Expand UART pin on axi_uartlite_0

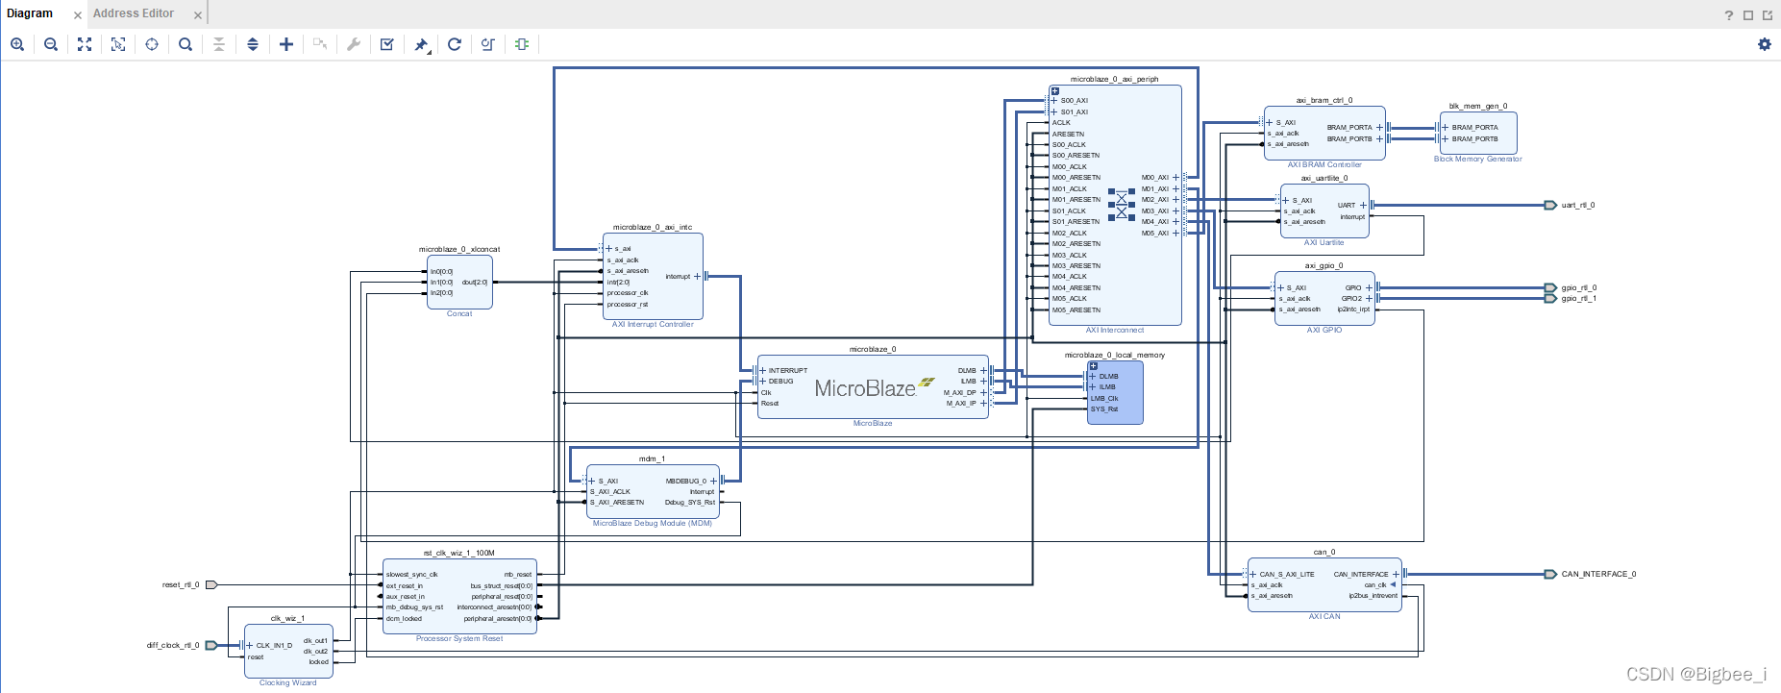pos(1363,205)
